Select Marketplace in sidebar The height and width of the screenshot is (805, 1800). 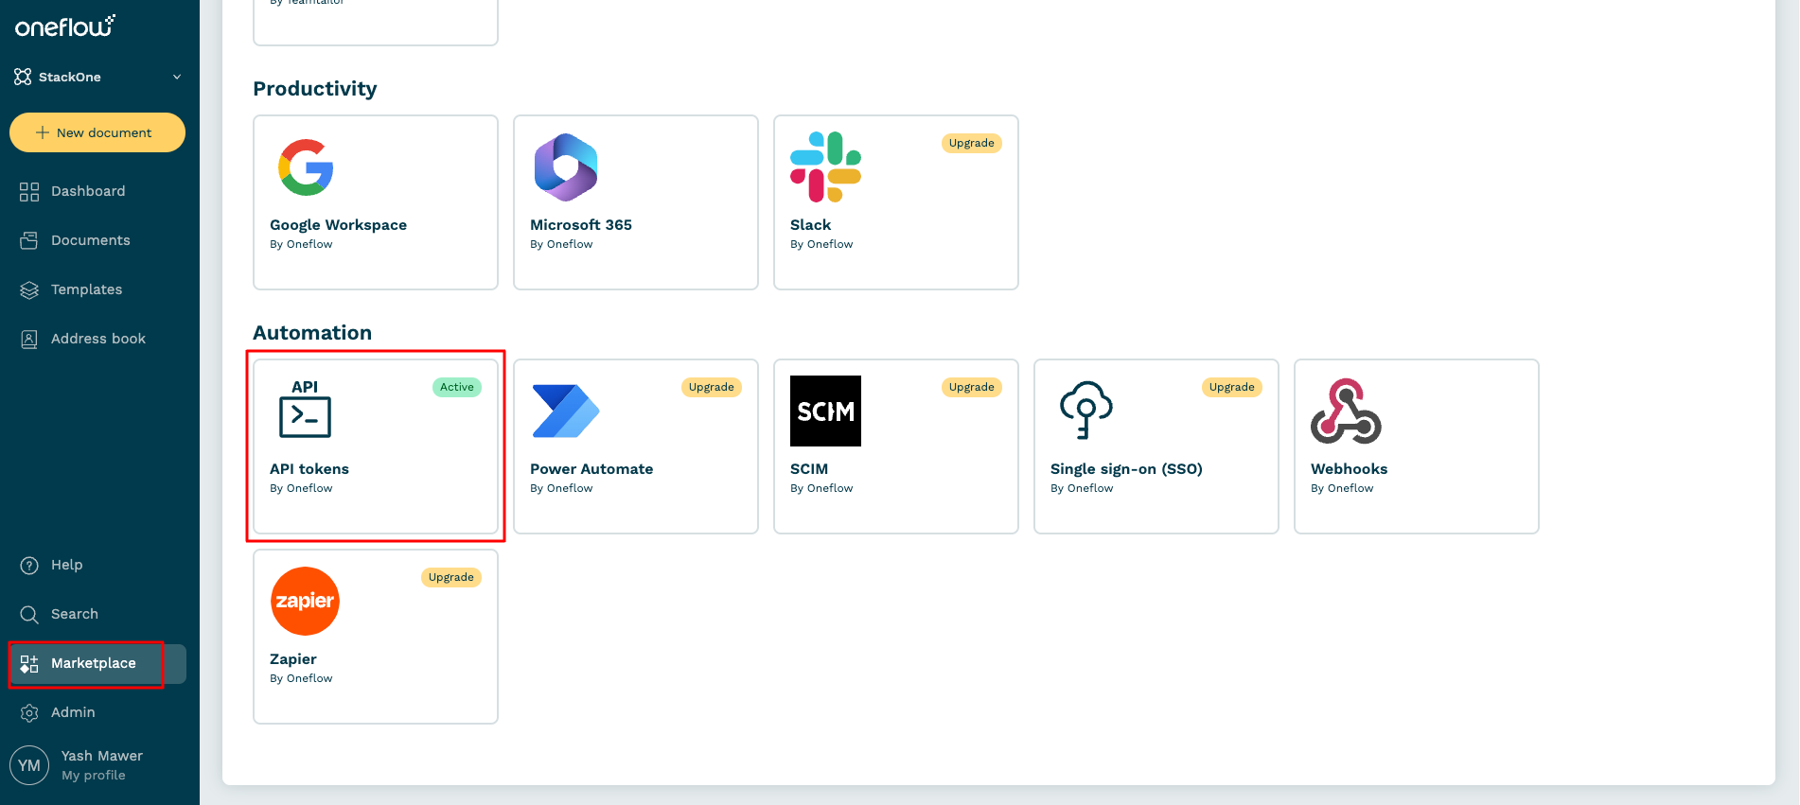click(x=97, y=663)
